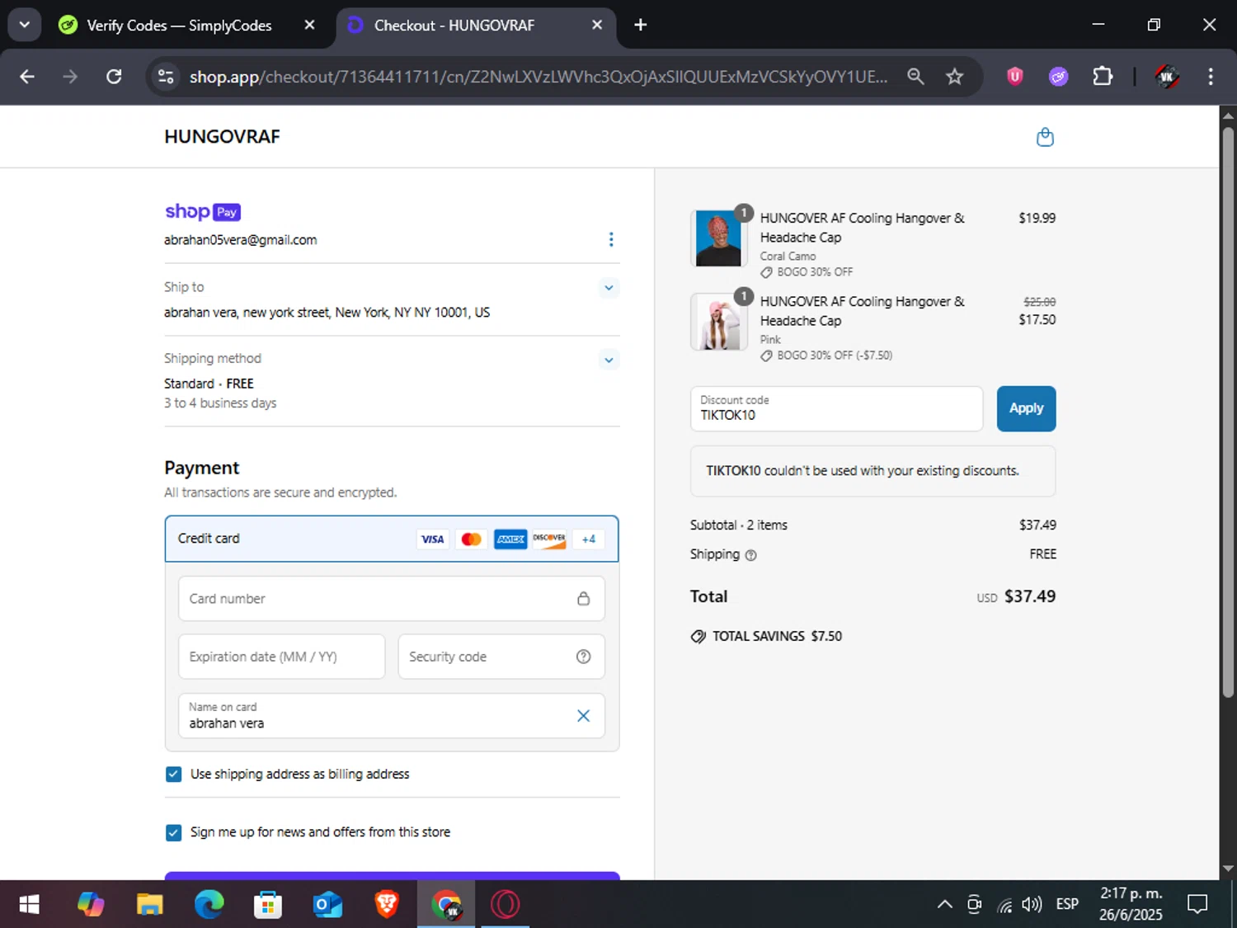Open Microsoft Store from taskbar

tap(268, 905)
